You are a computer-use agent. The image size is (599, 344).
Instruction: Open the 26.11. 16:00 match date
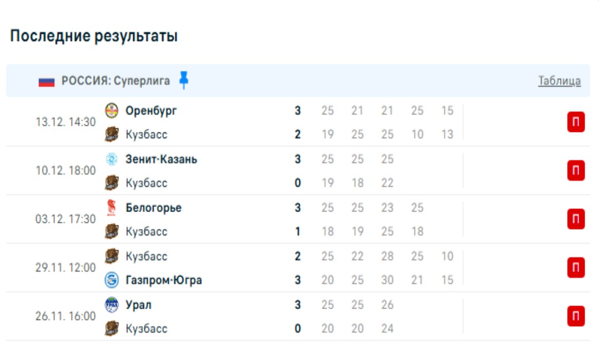click(x=65, y=316)
